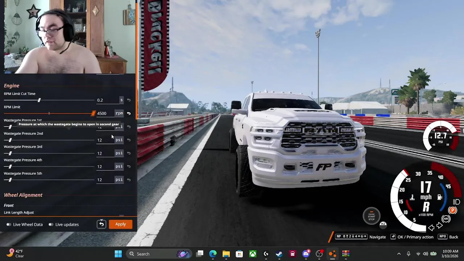Viewport: 464px width, 261px height.
Task: Open the weather widget showing 42°F
Action: tap(15, 253)
